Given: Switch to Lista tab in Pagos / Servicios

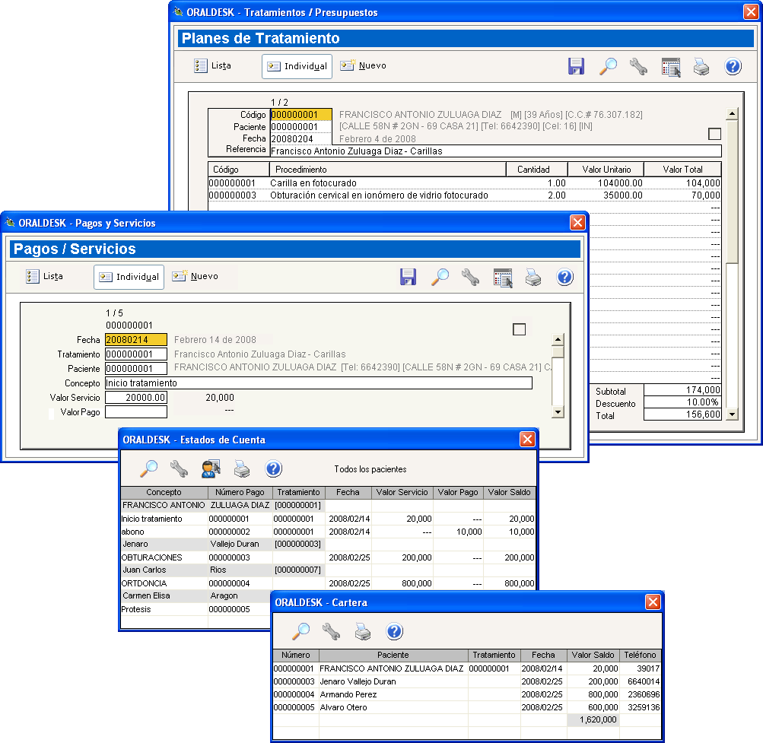Looking at the screenshot, I should coord(44,276).
